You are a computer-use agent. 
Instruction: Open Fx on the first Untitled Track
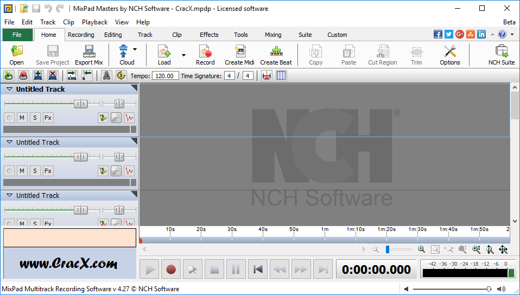48,118
